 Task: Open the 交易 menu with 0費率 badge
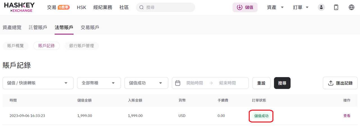58,7
